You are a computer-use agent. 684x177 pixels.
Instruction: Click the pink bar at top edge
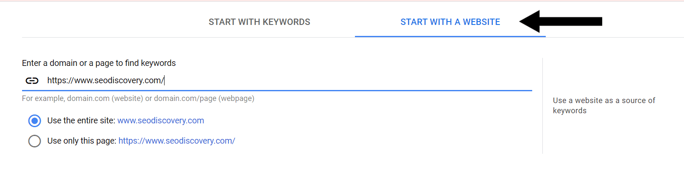coord(342,1)
